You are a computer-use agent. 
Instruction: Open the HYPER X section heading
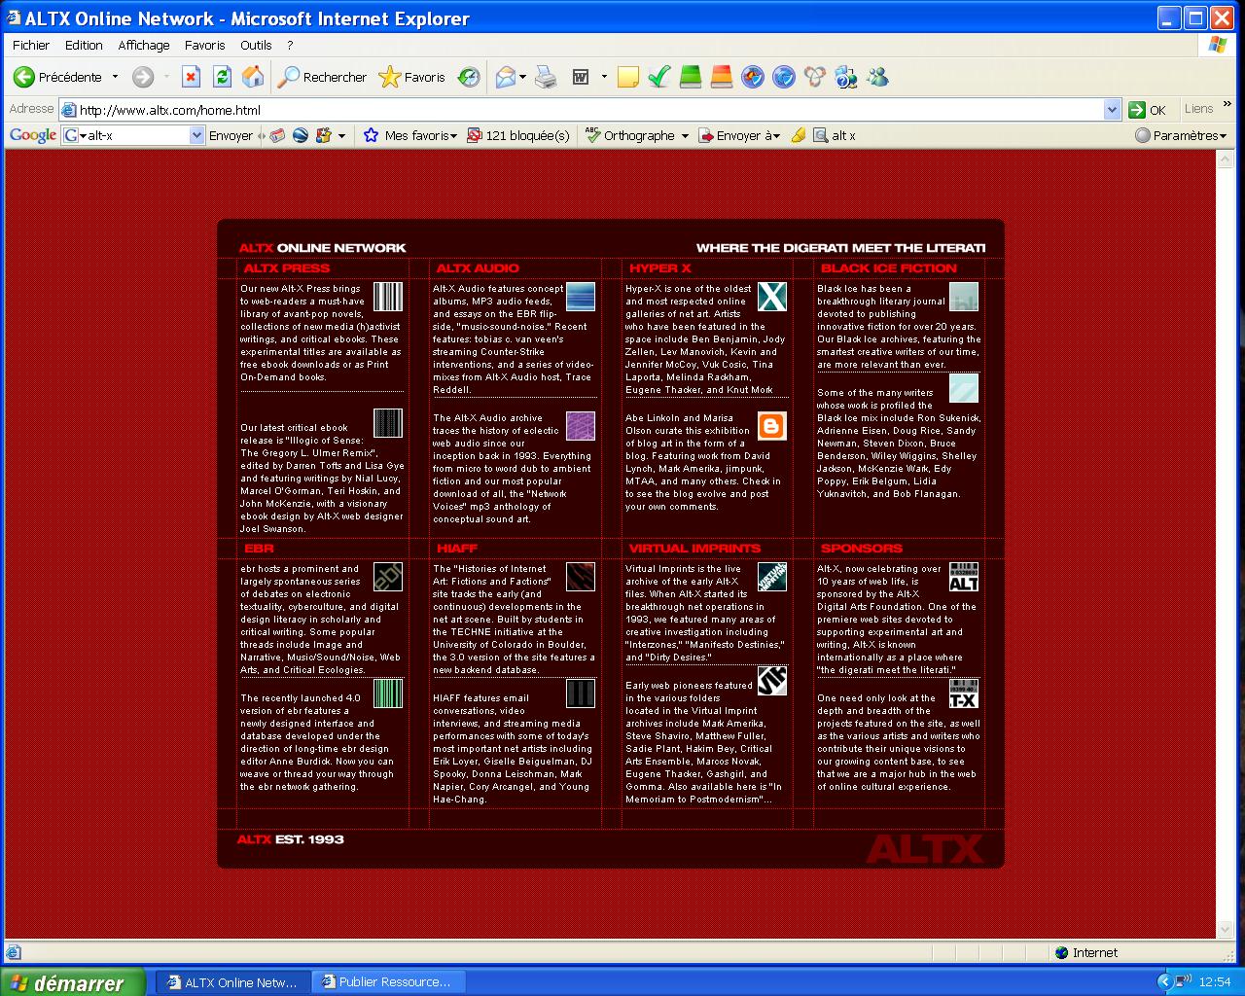[659, 268]
